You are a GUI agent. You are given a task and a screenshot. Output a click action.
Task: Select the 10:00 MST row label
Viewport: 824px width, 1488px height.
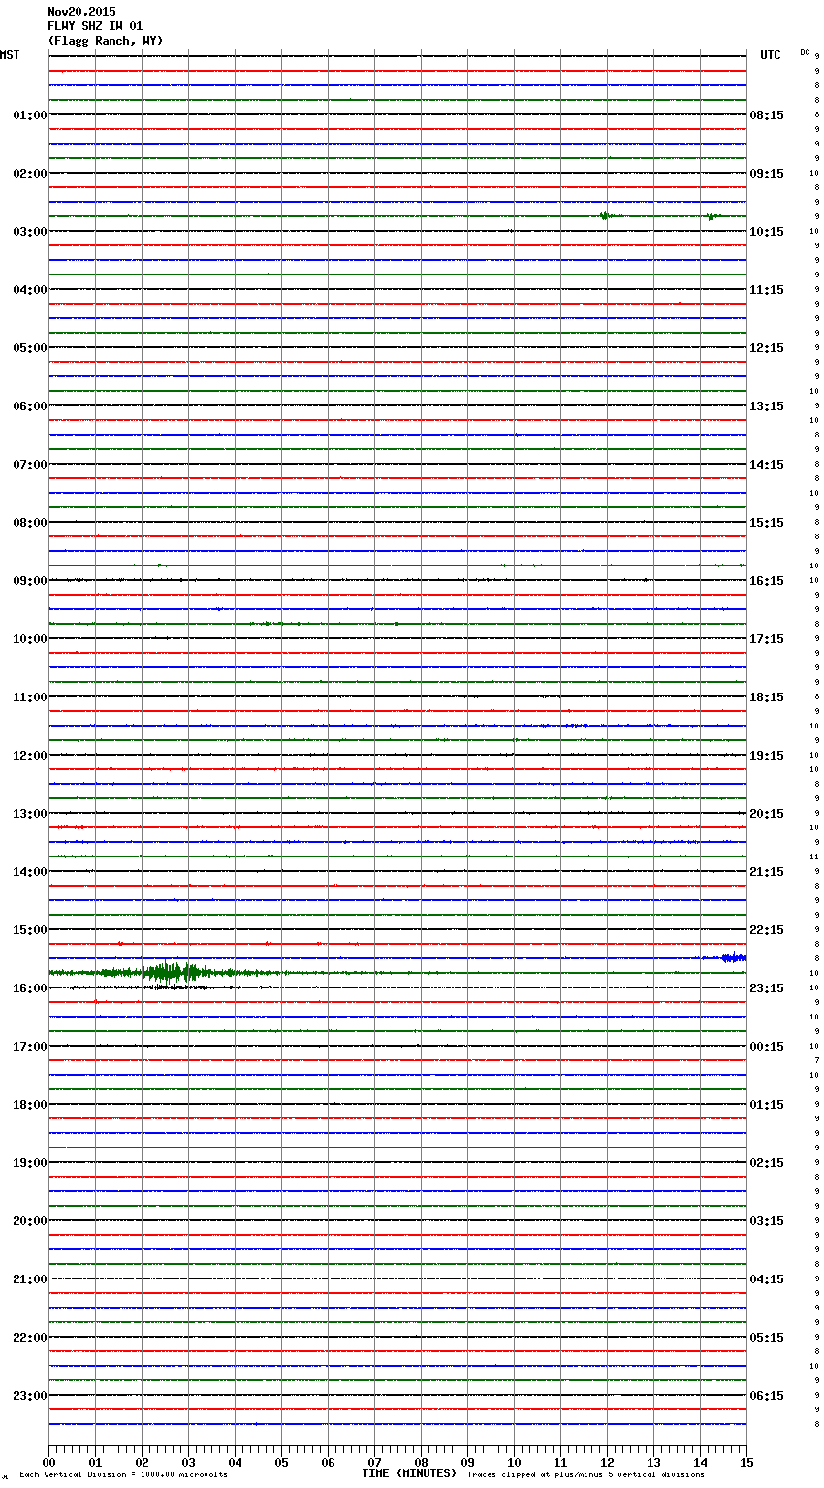point(29,639)
